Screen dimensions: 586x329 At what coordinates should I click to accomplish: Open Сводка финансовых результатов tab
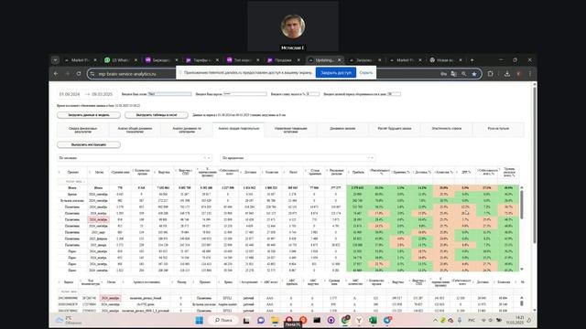pyautogui.click(x=83, y=130)
